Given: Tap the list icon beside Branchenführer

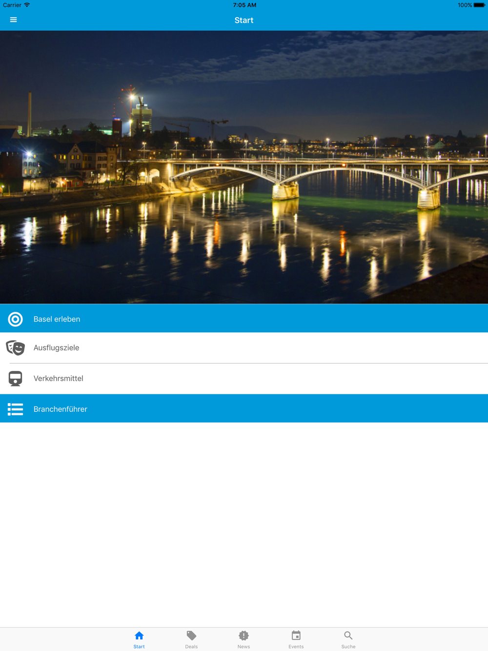Looking at the screenshot, I should pos(16,409).
